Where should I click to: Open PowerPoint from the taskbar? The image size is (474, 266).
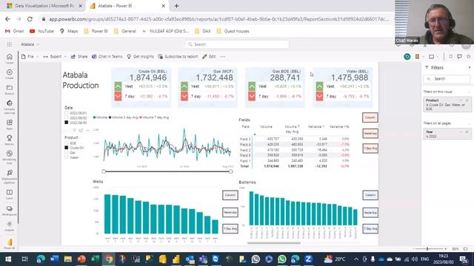(x=81, y=259)
